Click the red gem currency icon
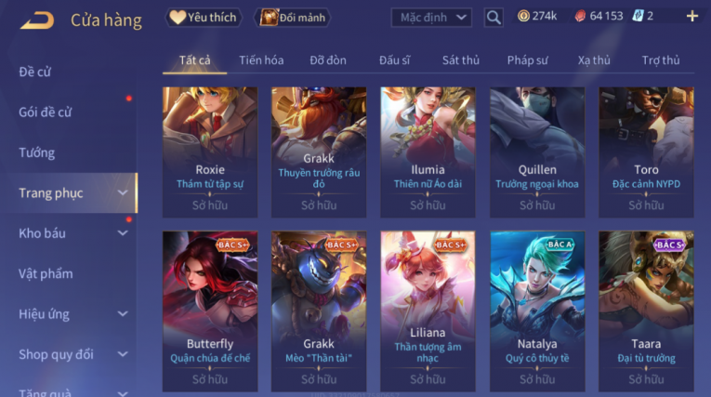 580,17
